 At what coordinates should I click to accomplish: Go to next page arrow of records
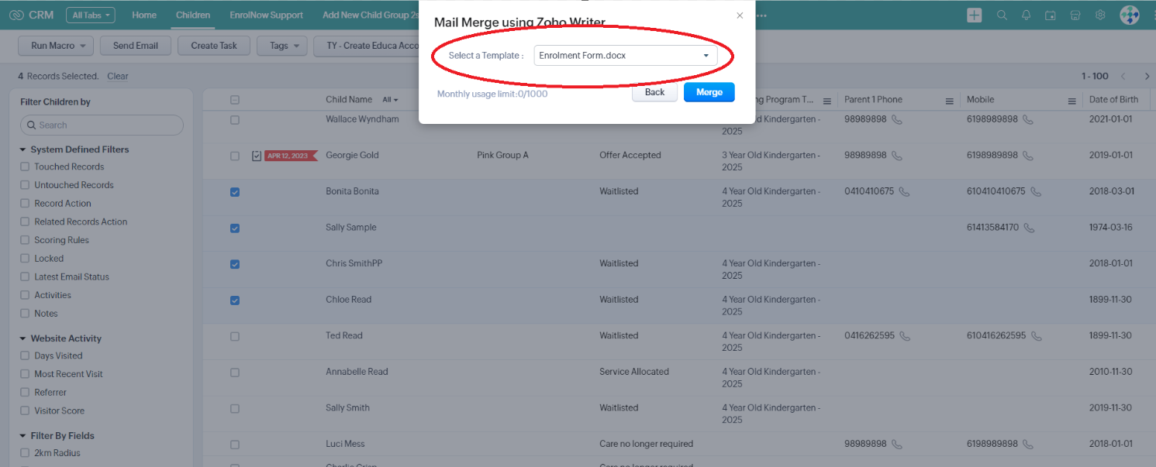1147,76
